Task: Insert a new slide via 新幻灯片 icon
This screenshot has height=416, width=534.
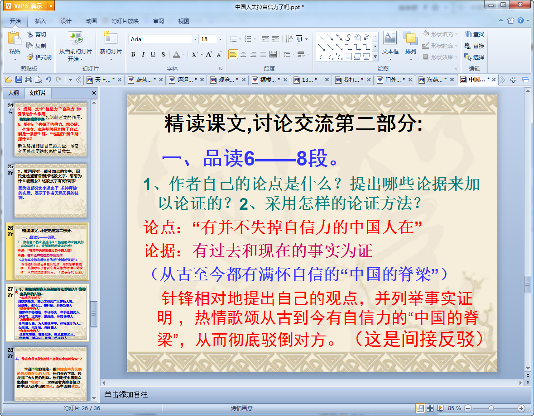Action: point(111,38)
